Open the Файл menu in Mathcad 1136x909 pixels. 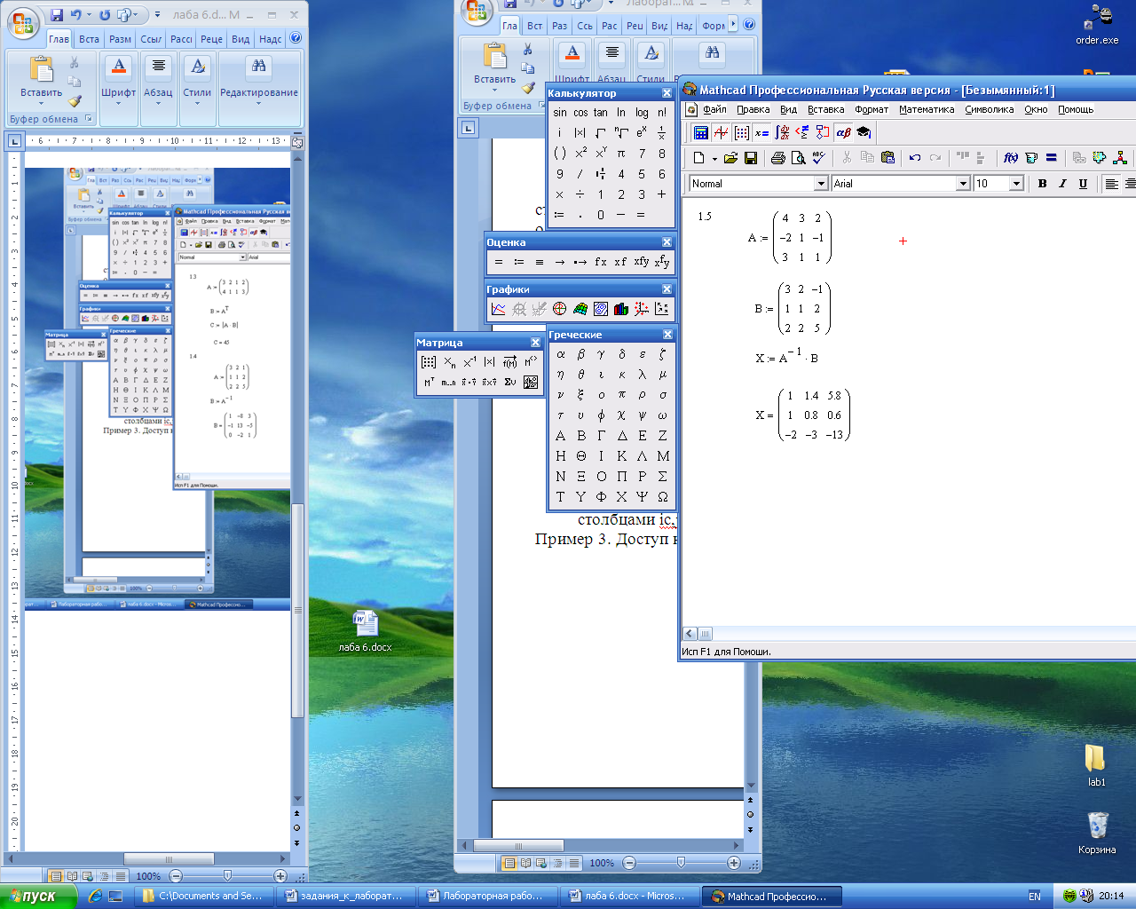click(x=714, y=110)
